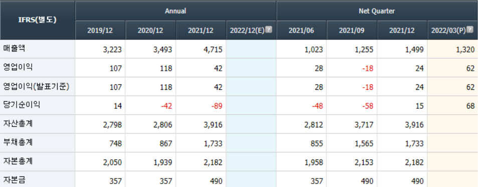
Task: Click 영업이익 row red -18 for 2021/09
Action: point(368,69)
